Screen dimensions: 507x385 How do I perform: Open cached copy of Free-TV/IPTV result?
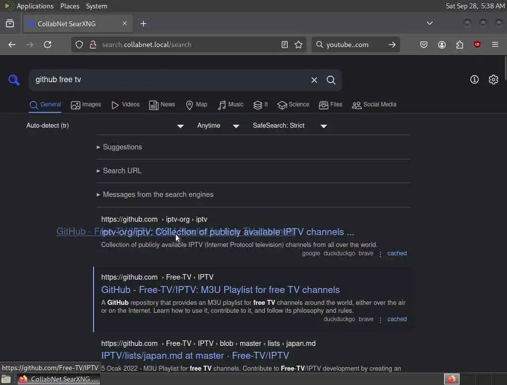(x=397, y=319)
